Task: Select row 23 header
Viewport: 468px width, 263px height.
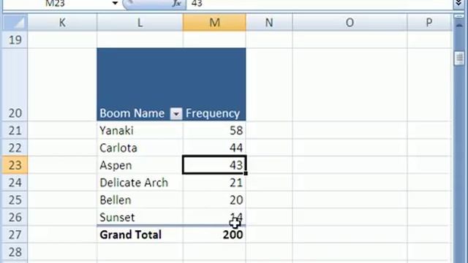Action: 15,165
